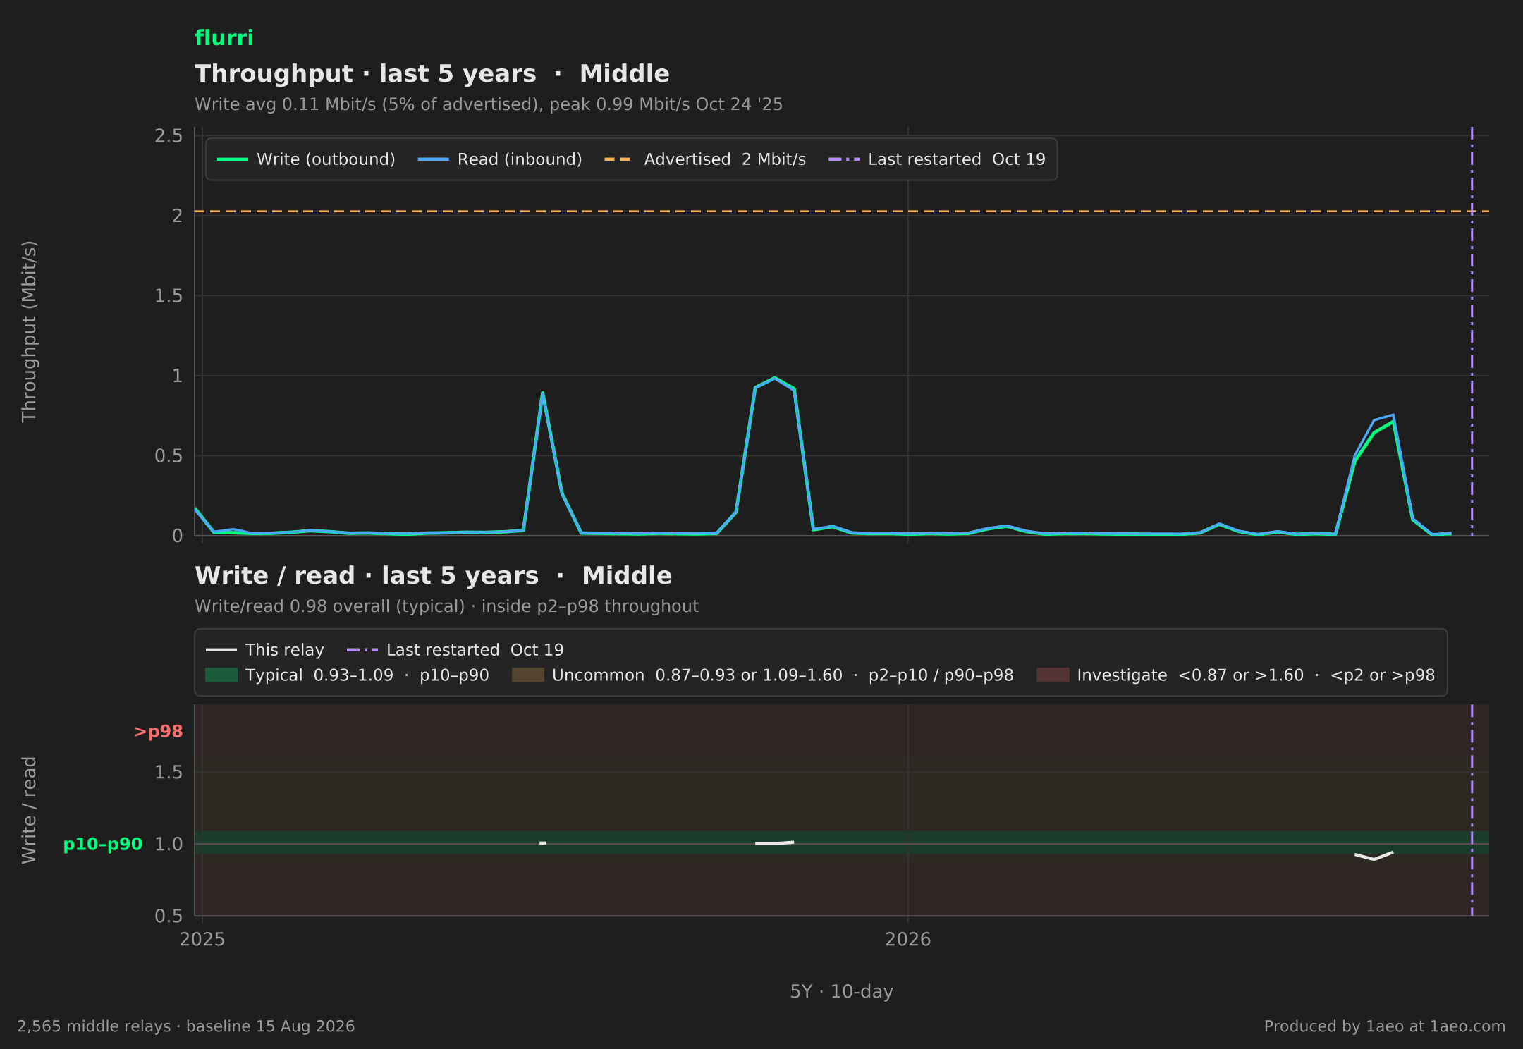Click the Write avg 0.11 Mbit/s subtitle
Viewport: 1523px width, 1049px height.
(x=488, y=104)
